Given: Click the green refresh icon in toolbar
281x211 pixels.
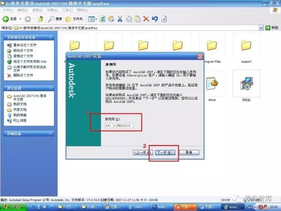Looking at the screenshot, I should tap(102, 18).
